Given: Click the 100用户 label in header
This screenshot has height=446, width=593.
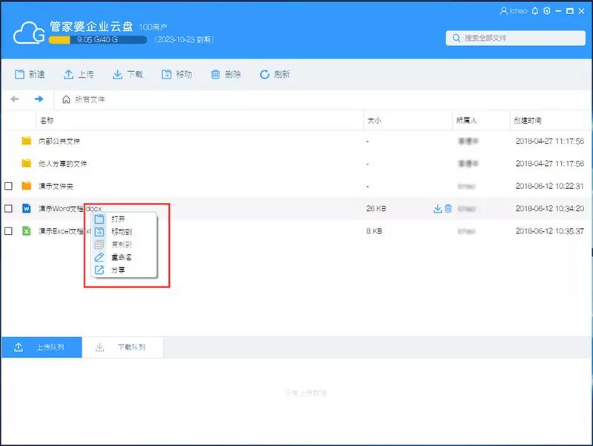Looking at the screenshot, I should [153, 27].
